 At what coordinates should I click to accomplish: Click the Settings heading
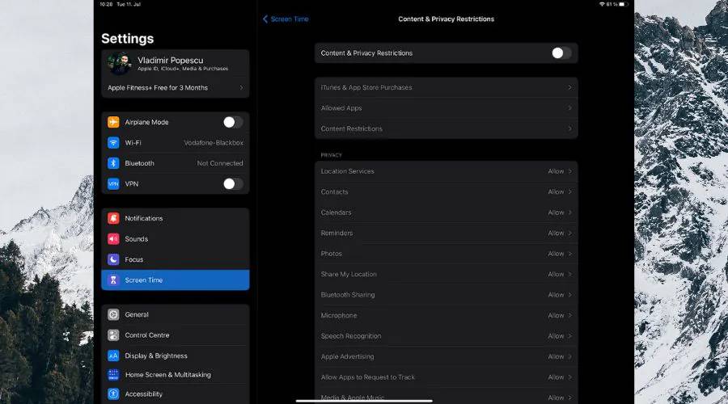[x=127, y=39]
